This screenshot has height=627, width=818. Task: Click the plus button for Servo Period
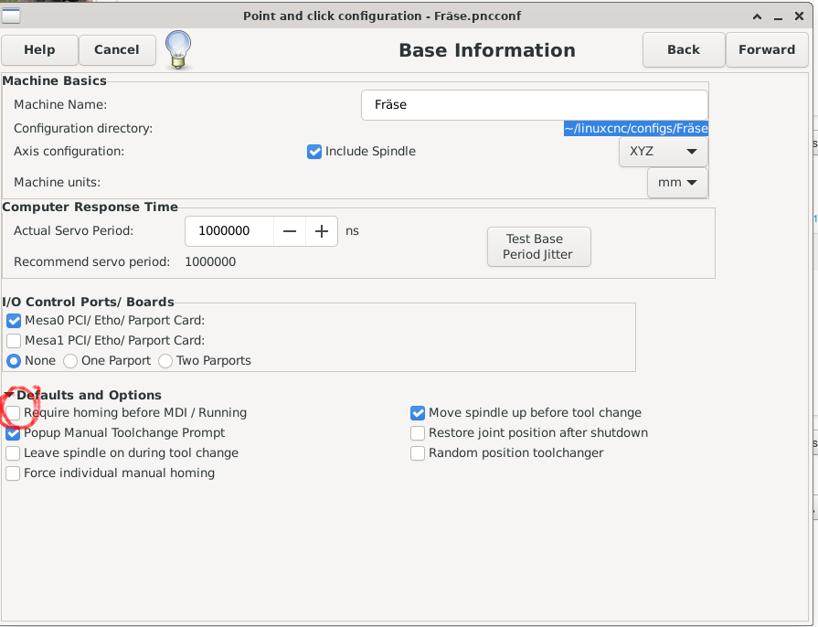coord(322,231)
